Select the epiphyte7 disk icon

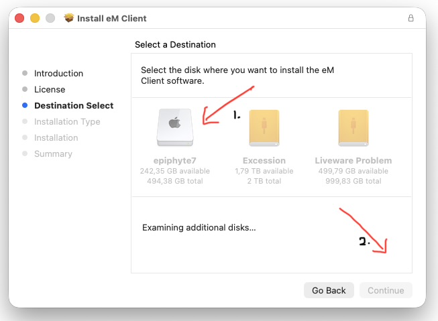174,128
